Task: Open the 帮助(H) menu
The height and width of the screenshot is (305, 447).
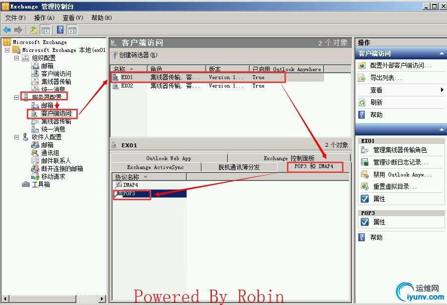Action: point(102,18)
